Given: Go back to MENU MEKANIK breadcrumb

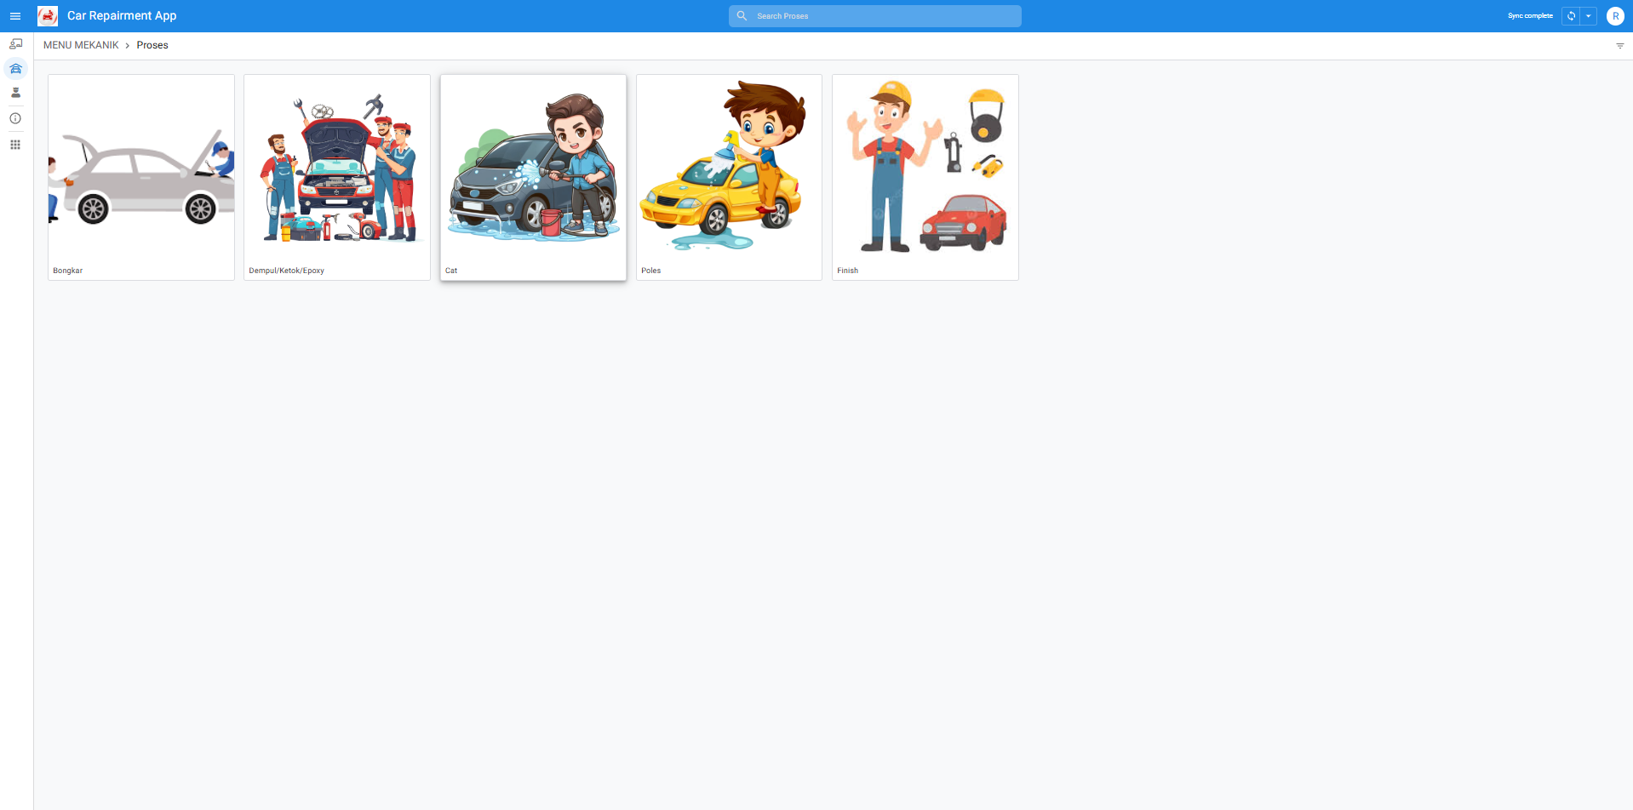Looking at the screenshot, I should point(81,45).
